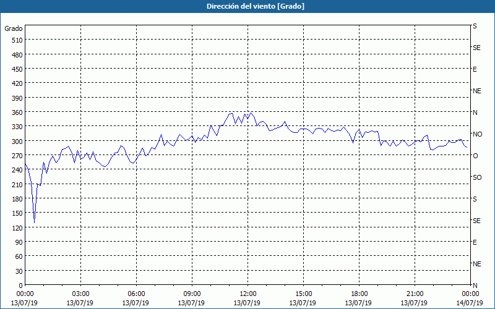The image size is (495, 309).
Task: Click the NO compass label
Action: pyautogui.click(x=477, y=134)
